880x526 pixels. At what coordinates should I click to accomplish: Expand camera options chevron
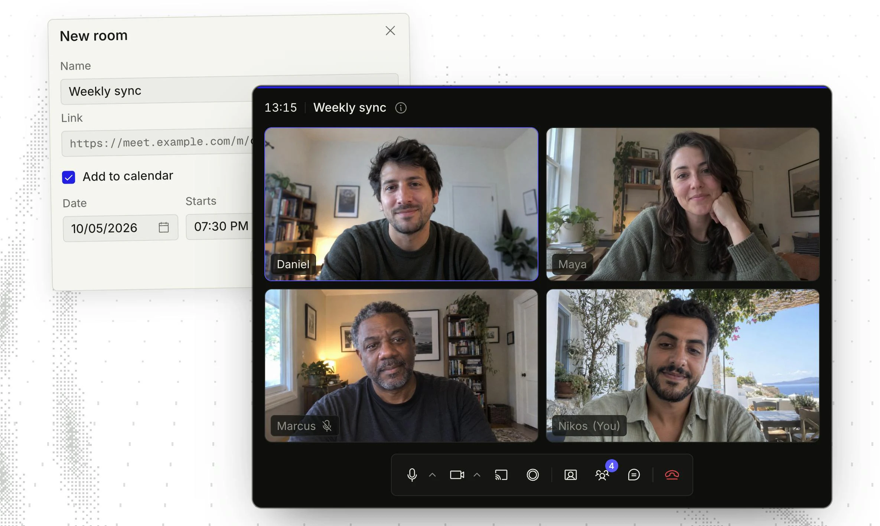(477, 475)
